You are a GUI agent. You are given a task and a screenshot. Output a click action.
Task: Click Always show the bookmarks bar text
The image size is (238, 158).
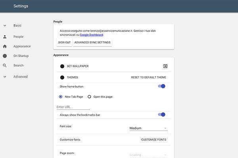[80, 115]
